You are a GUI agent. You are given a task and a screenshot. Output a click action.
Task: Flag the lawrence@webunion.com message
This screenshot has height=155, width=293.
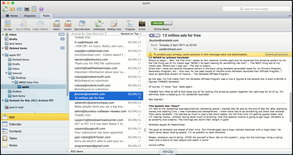point(140,63)
